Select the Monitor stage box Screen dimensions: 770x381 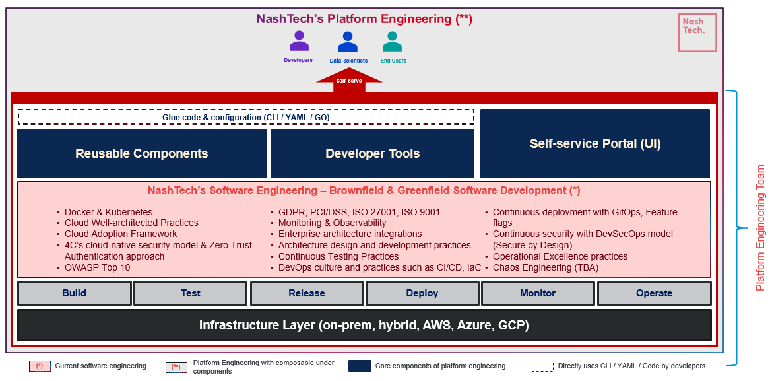538,293
